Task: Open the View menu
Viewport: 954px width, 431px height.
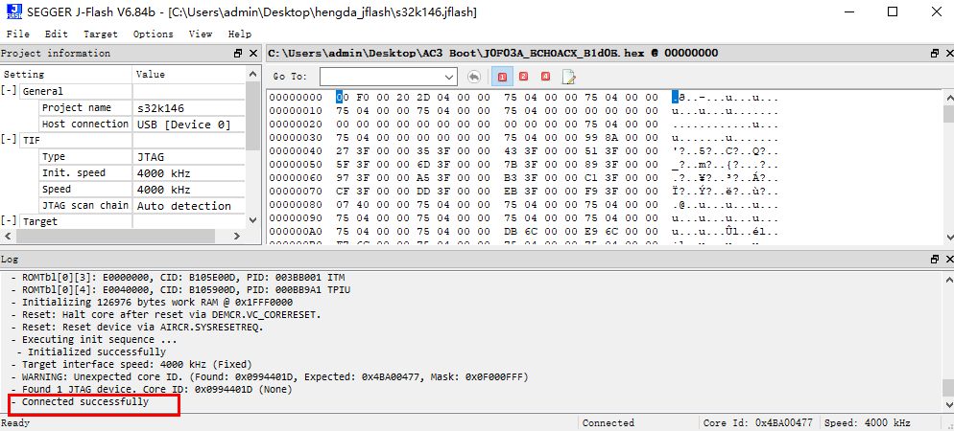Action: pos(201,34)
